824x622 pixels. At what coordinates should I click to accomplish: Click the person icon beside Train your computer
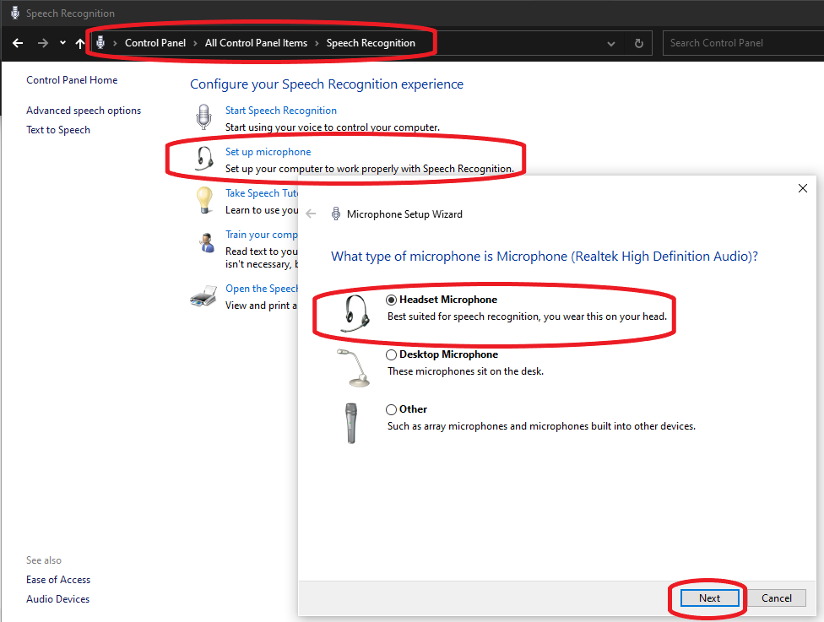pyautogui.click(x=207, y=243)
